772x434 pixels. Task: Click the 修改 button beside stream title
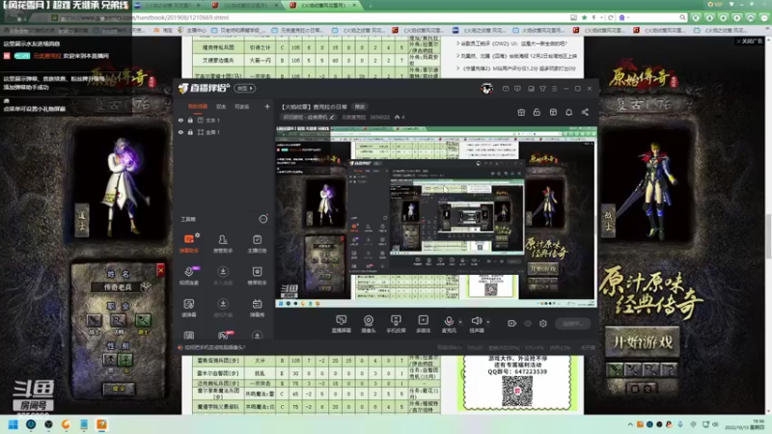click(x=360, y=107)
